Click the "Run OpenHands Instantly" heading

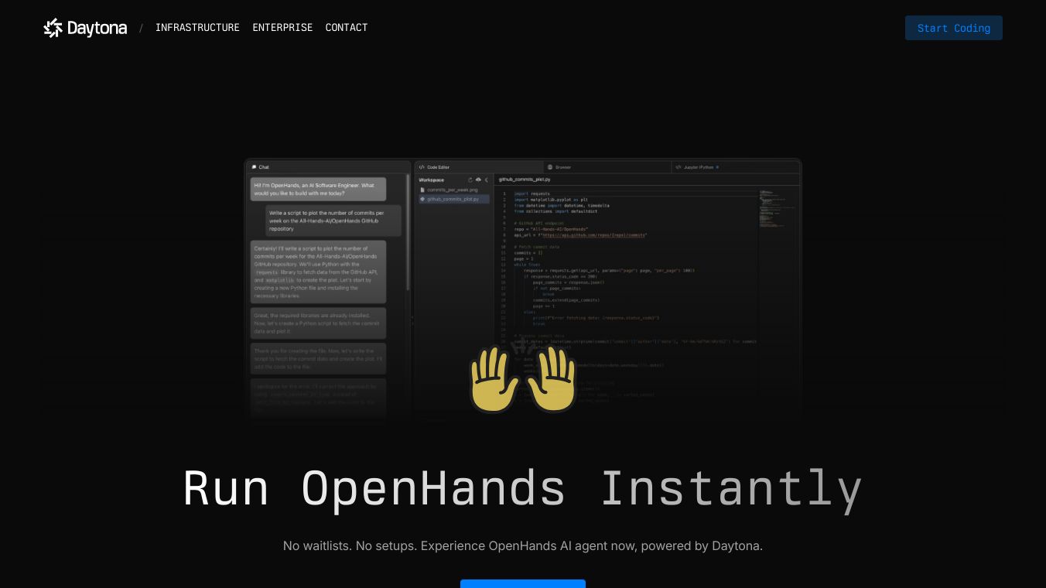pyautogui.click(x=523, y=489)
